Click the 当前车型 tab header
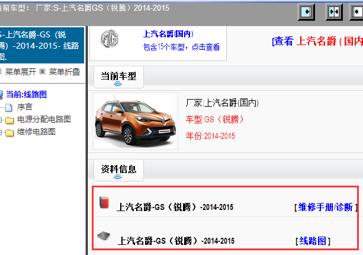 [118, 76]
